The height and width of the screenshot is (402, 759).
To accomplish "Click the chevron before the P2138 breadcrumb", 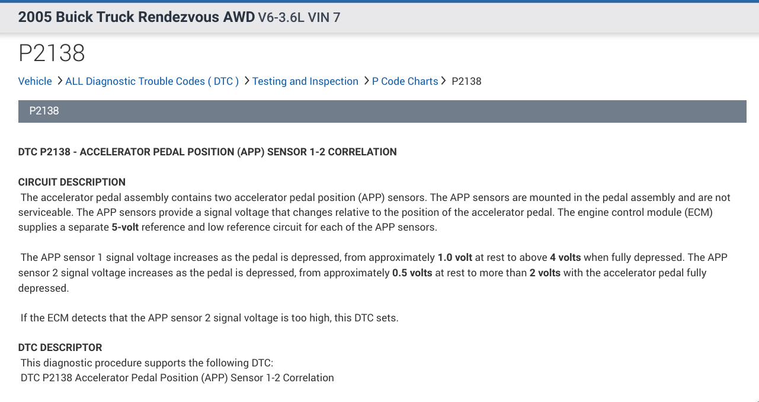I will [444, 81].
